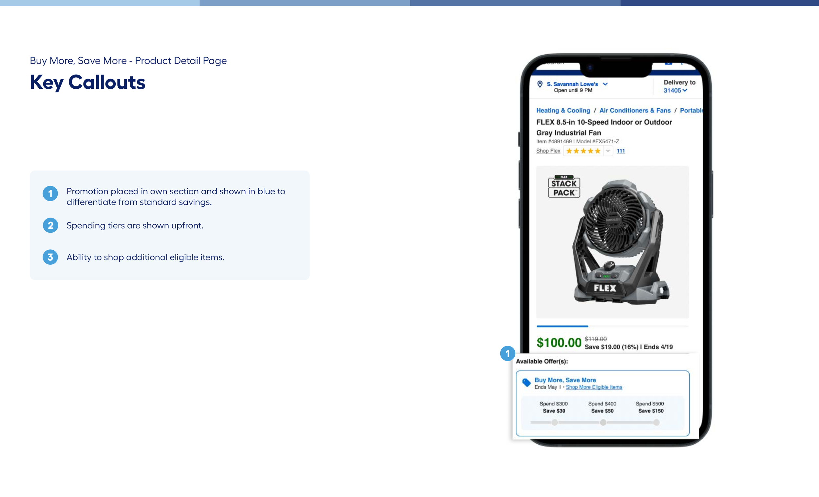
Task: Expand the S. Savannah Lowe's store chevron
Action: (x=605, y=84)
